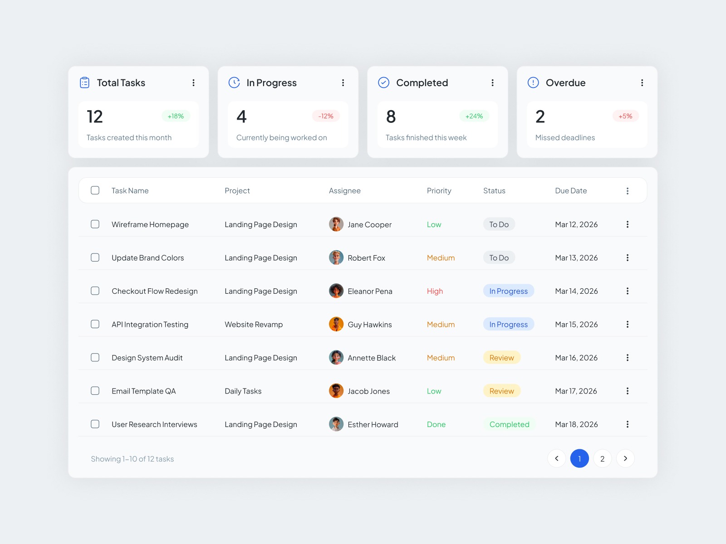Select page 1 in pagination
Screen dimensions: 726x544
click(x=579, y=458)
